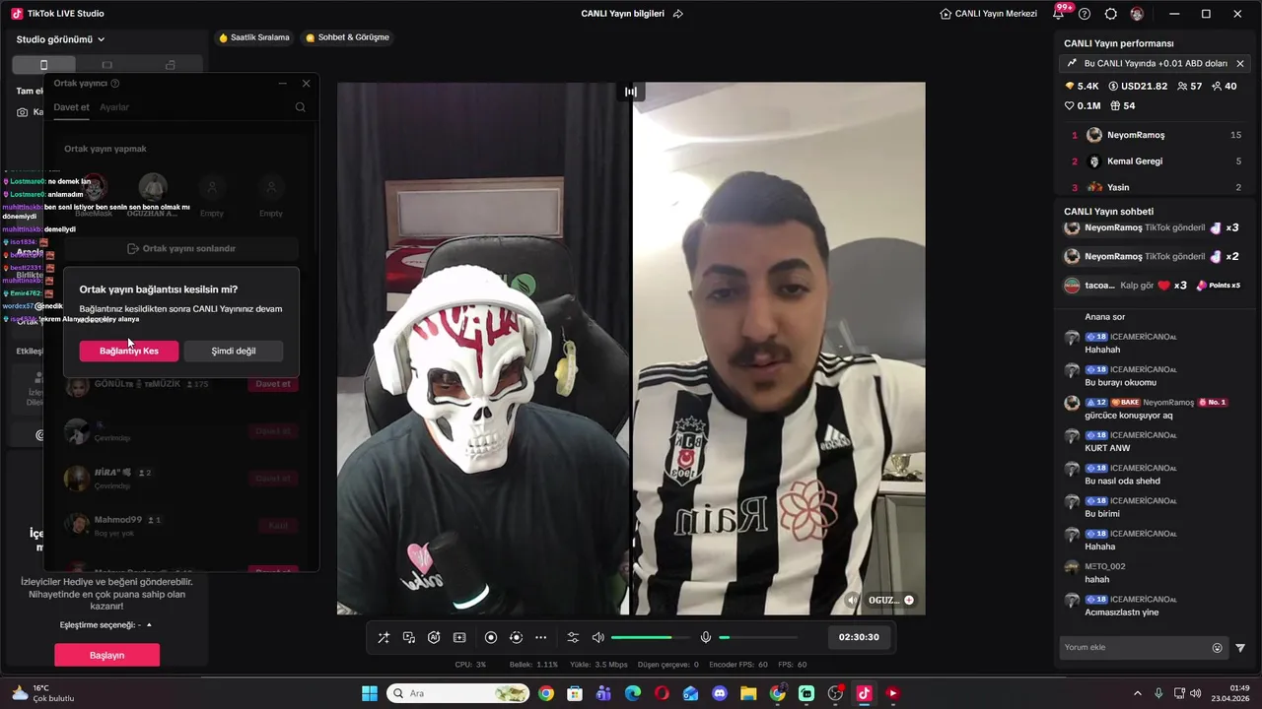Open CANLI Yayın bilgileri title
1262x709 pixels.
pyautogui.click(x=622, y=14)
